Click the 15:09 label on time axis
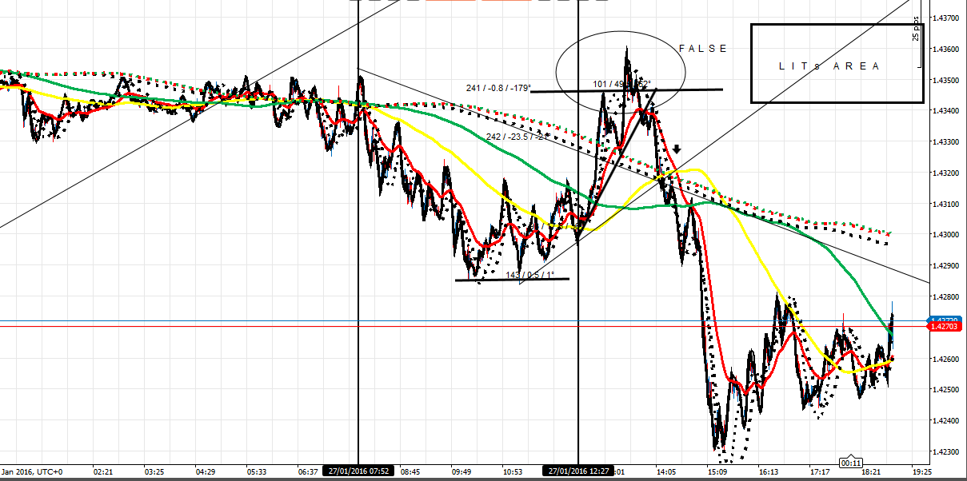This screenshot has height=481, width=967. 719,472
